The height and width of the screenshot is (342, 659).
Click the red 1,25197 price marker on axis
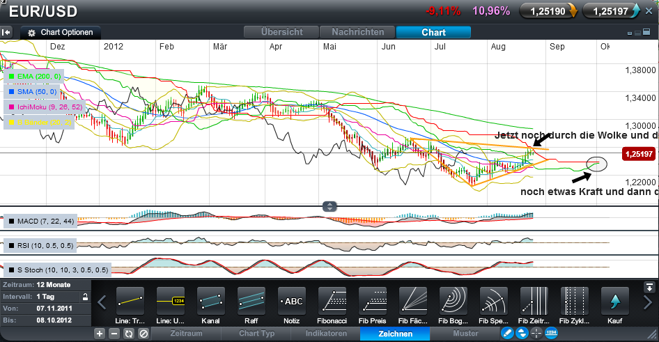click(x=639, y=154)
